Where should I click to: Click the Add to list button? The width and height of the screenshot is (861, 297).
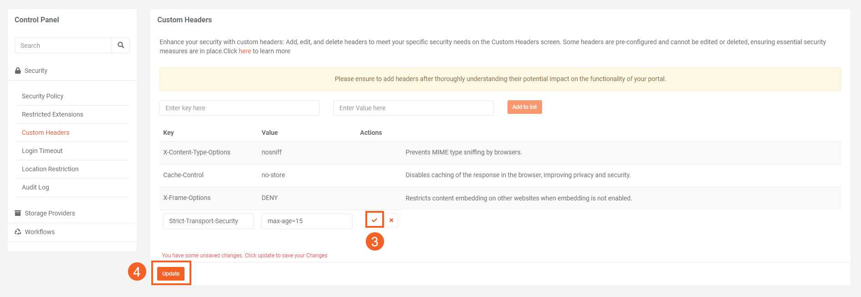point(524,107)
